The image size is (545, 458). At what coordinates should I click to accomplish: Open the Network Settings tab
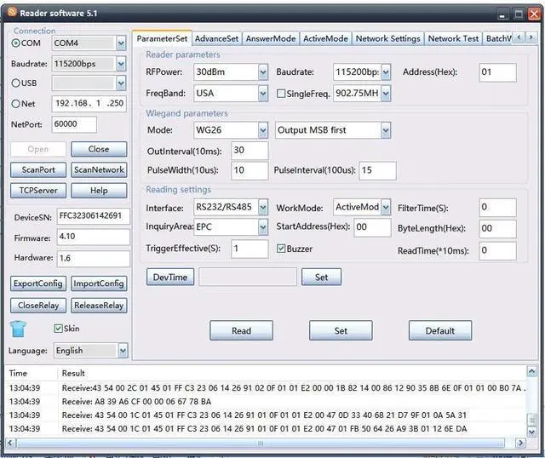[x=387, y=38]
